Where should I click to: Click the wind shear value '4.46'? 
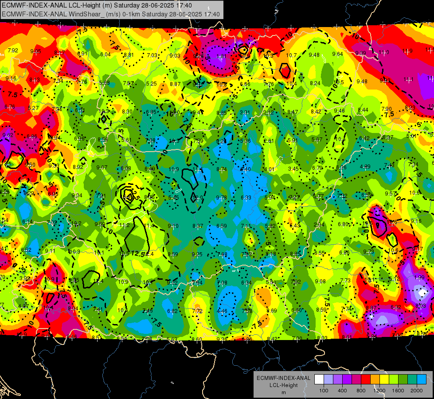coord(222,311)
